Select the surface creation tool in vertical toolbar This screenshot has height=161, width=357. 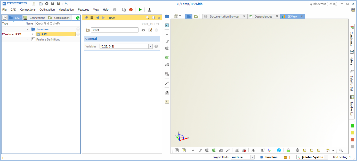tap(167, 48)
